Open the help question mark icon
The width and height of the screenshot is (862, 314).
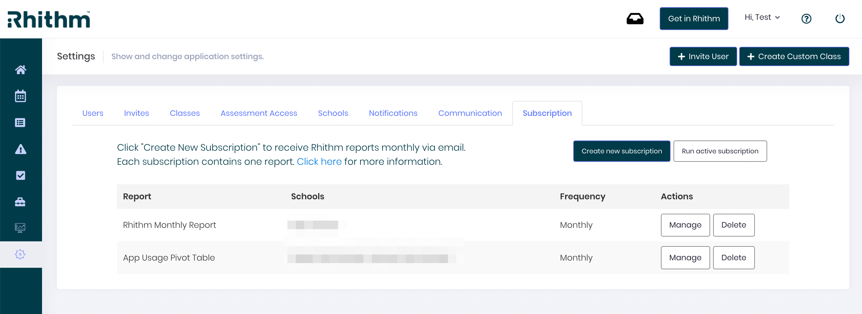[806, 18]
